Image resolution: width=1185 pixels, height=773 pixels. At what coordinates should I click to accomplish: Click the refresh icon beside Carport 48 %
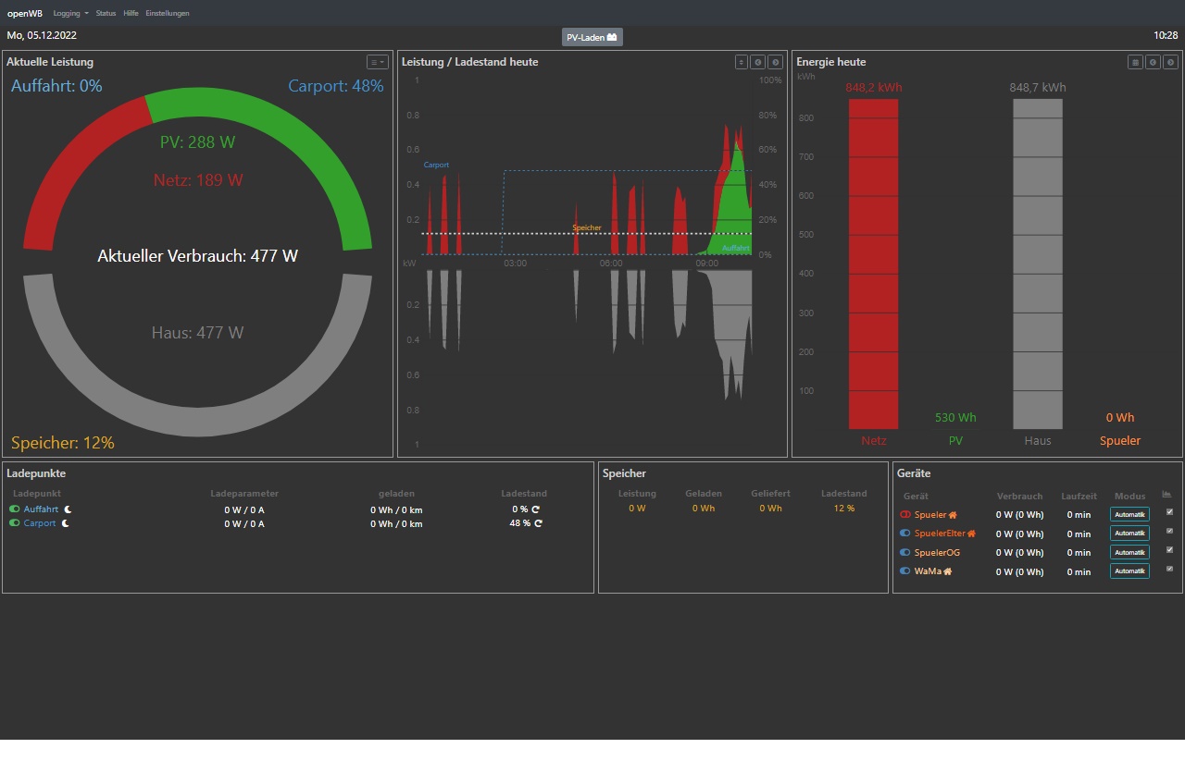tap(538, 523)
